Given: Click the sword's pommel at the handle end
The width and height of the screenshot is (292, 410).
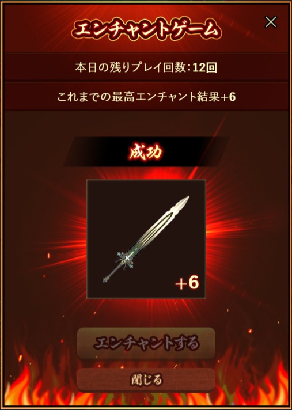Looking at the screenshot, I should tap(105, 280).
